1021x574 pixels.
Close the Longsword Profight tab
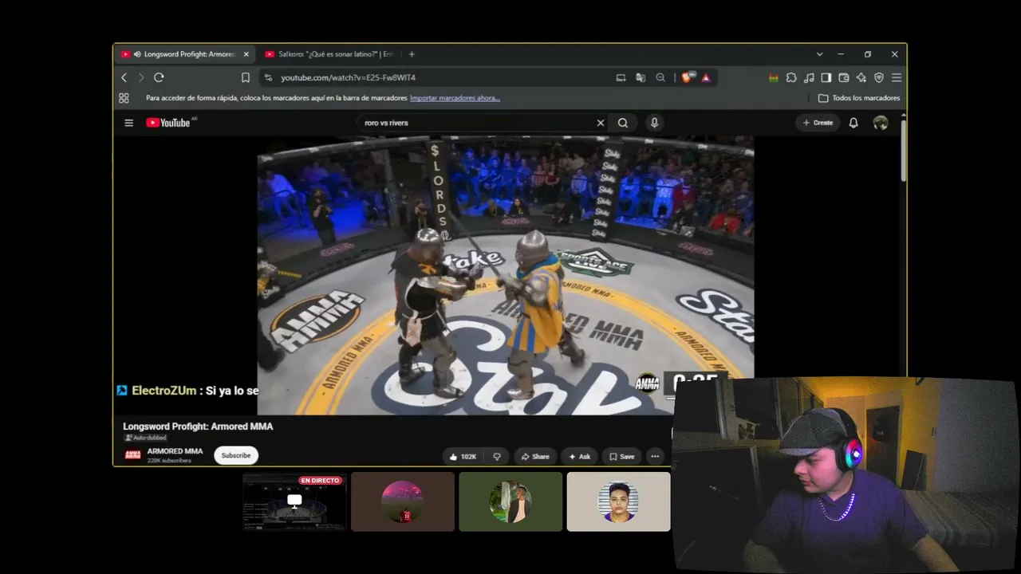click(x=246, y=54)
